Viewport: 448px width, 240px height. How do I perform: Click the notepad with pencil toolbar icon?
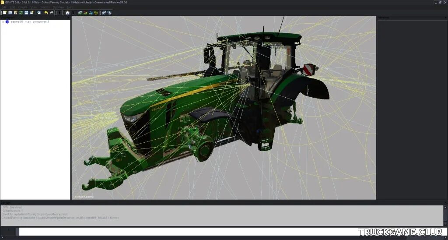[15, 13]
